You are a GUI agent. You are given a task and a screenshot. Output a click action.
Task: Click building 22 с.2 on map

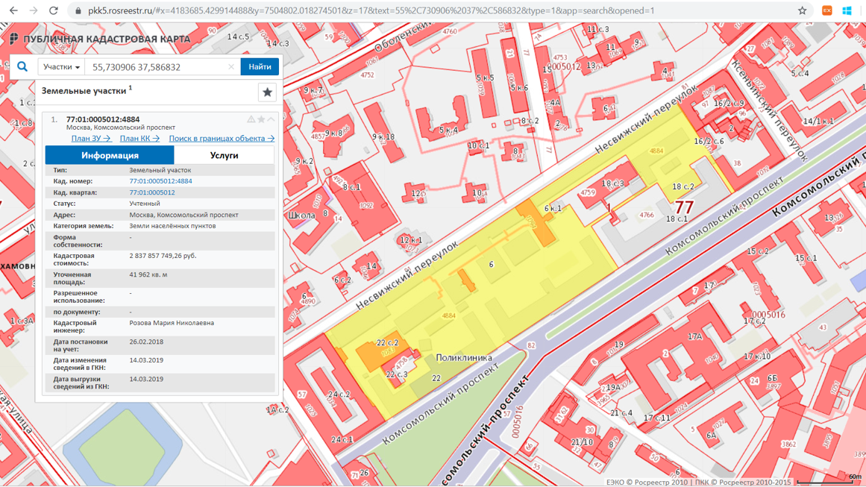pyautogui.click(x=387, y=343)
